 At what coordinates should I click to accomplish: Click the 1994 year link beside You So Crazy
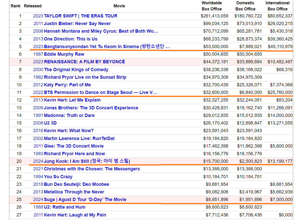(38, 176)
